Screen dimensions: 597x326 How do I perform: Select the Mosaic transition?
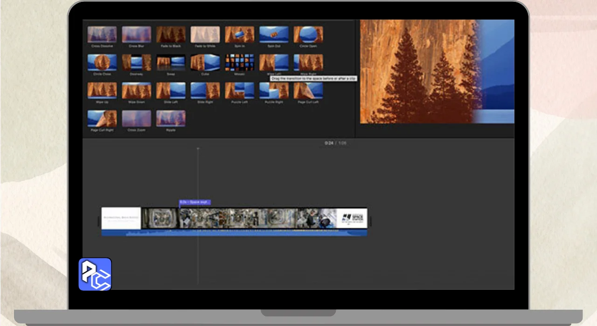pyautogui.click(x=240, y=62)
